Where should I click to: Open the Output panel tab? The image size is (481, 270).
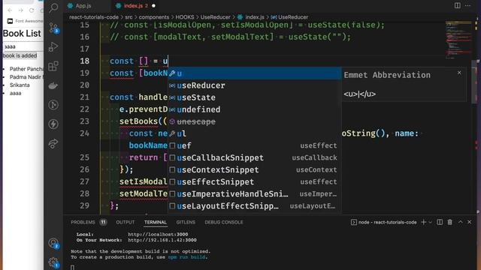click(x=126, y=222)
